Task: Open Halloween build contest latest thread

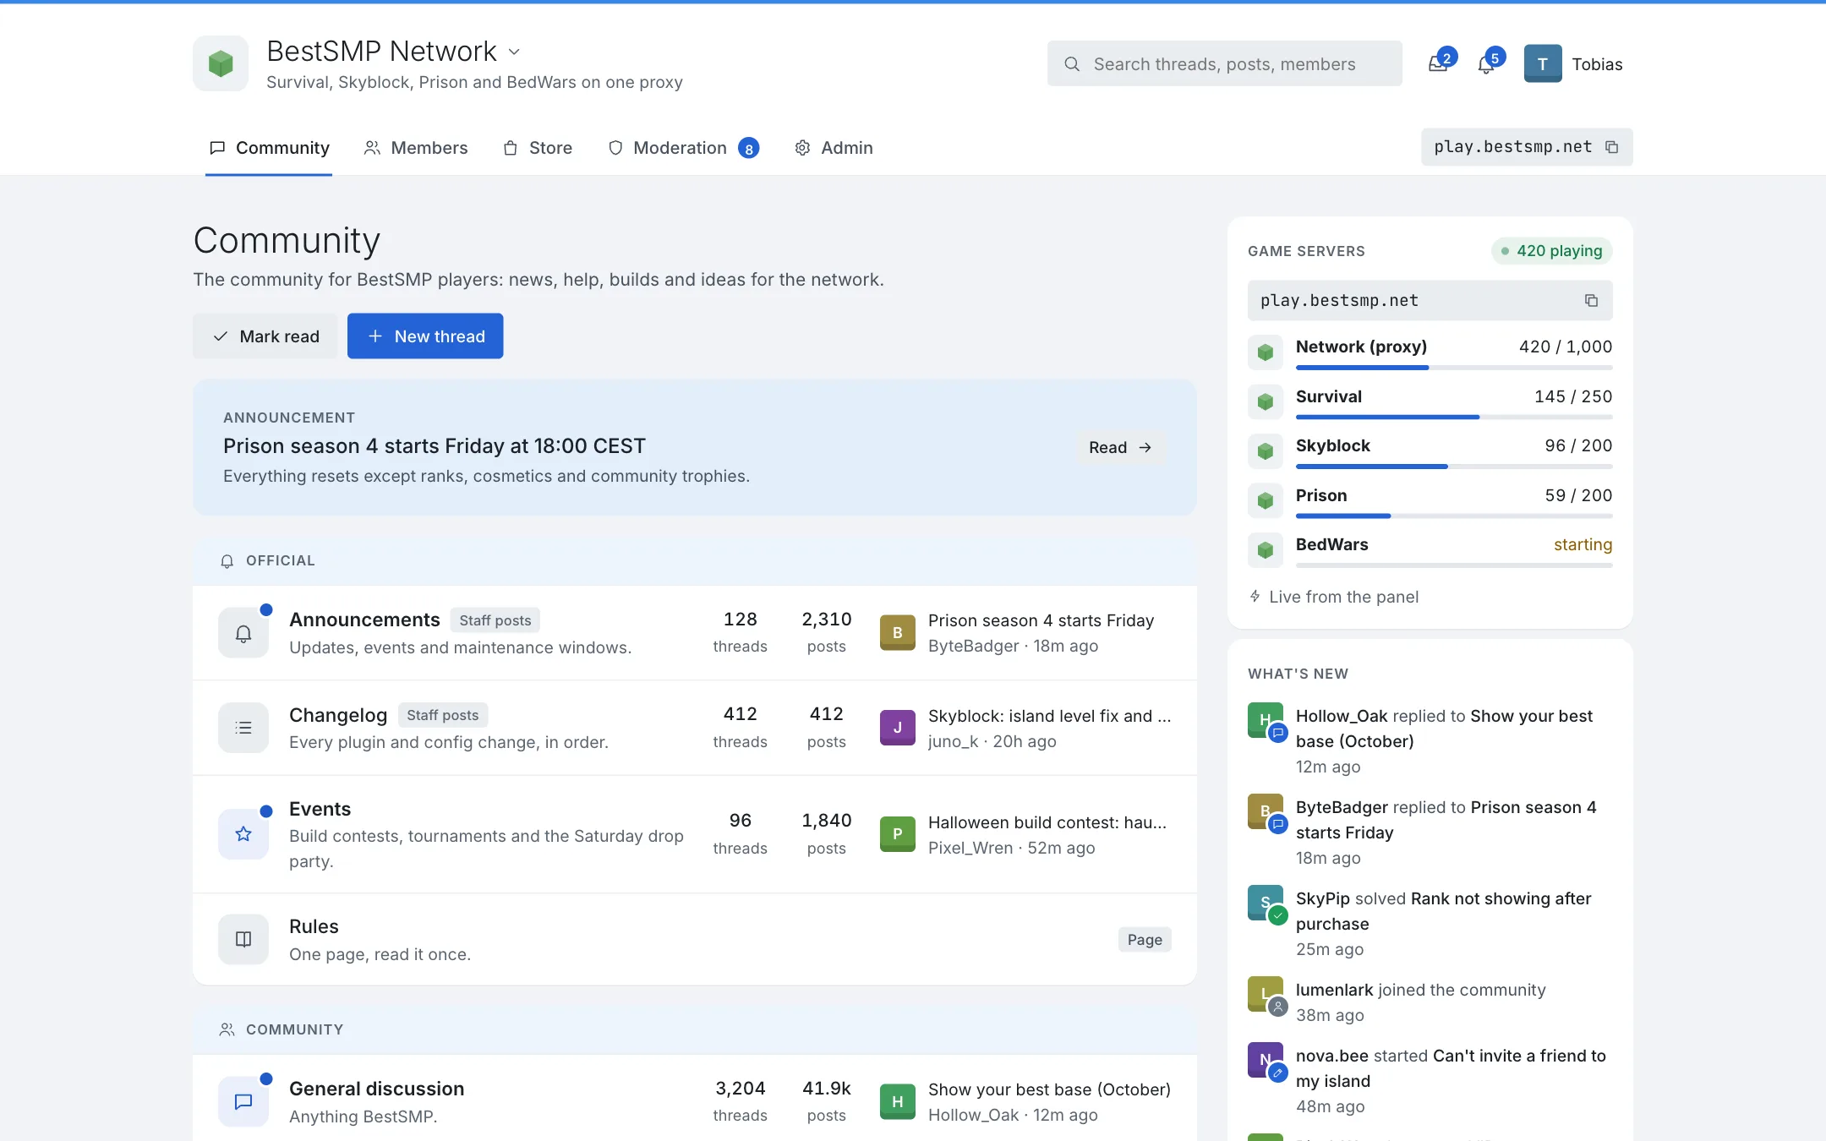Action: click(1047, 822)
